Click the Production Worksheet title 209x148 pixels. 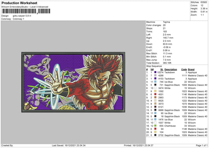19,3
